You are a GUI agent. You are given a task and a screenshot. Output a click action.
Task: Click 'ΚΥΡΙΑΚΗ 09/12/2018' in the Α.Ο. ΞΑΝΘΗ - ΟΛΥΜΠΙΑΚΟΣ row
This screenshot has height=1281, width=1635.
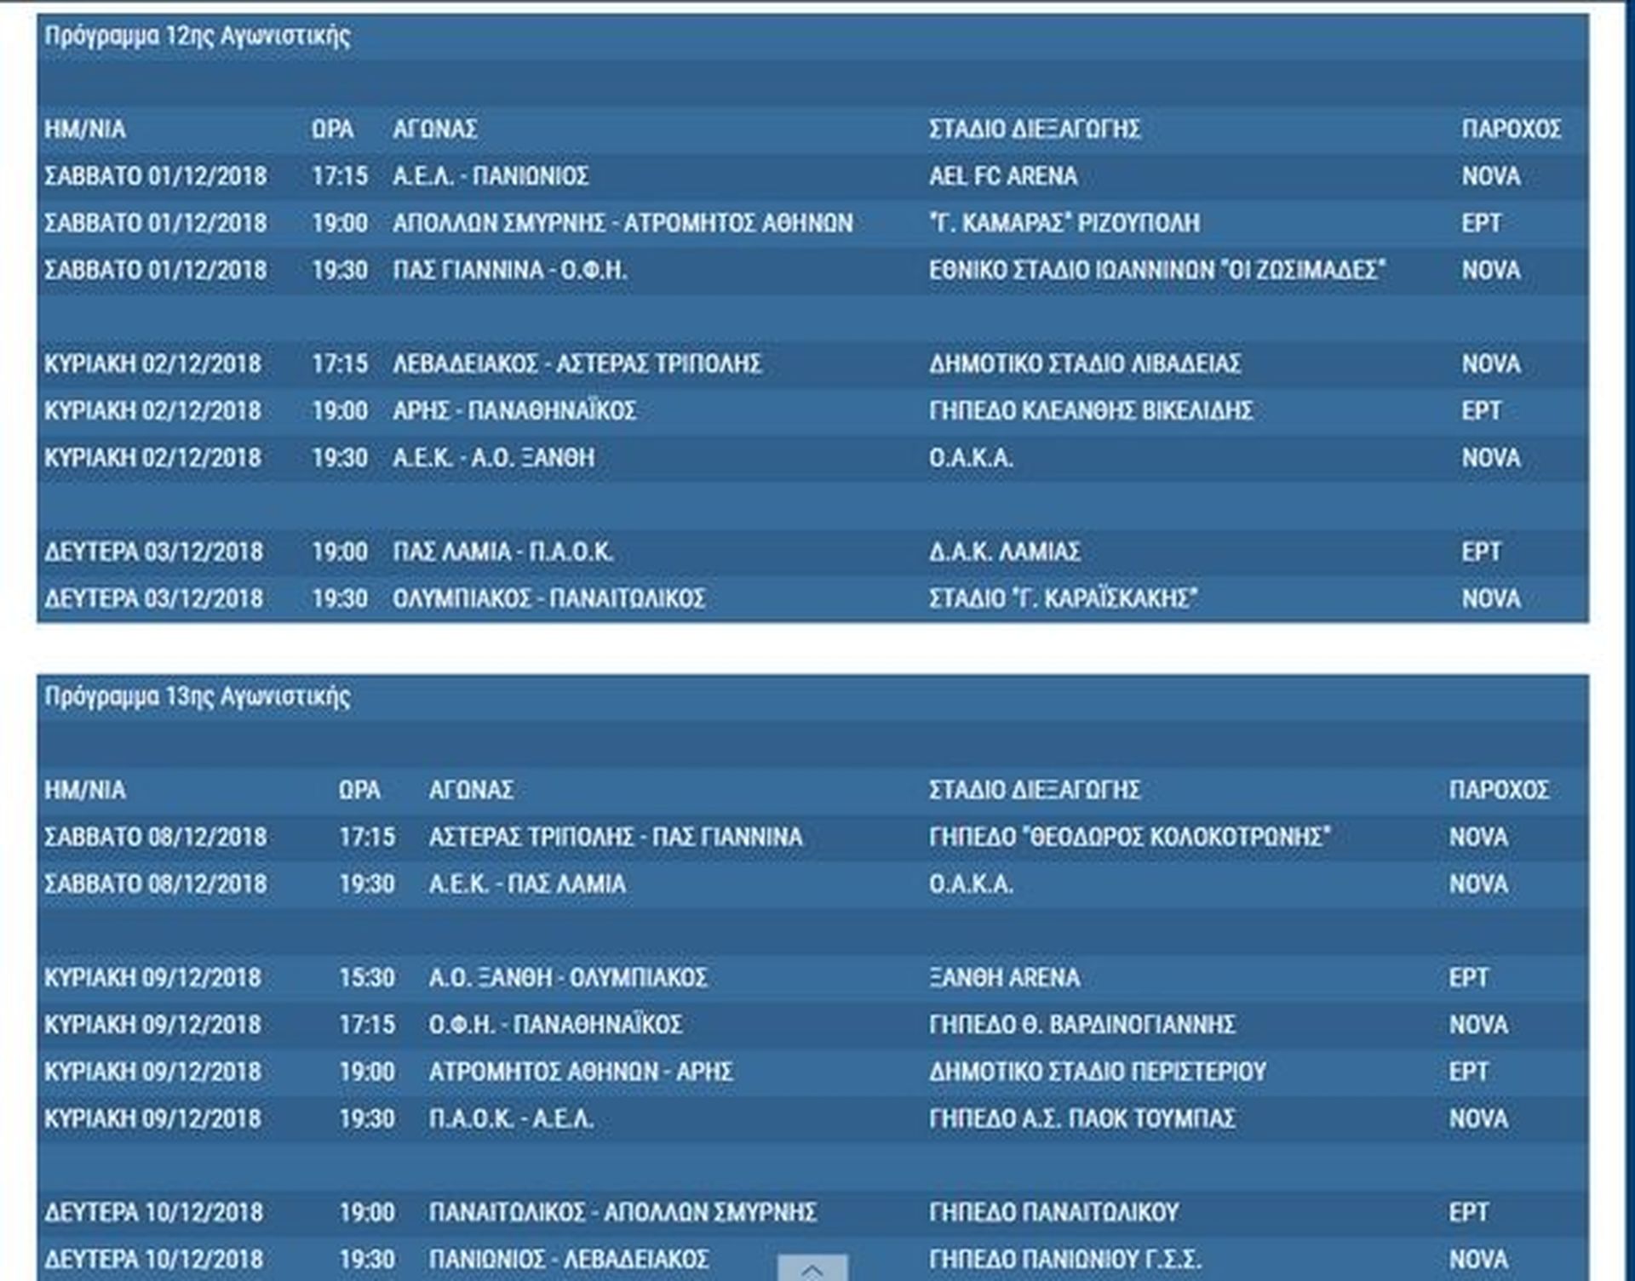[x=153, y=978]
